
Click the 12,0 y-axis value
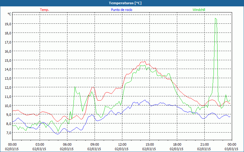tap(7, 87)
